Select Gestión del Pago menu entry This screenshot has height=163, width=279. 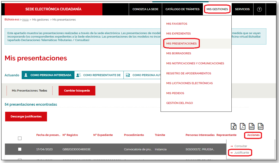tap(180, 103)
